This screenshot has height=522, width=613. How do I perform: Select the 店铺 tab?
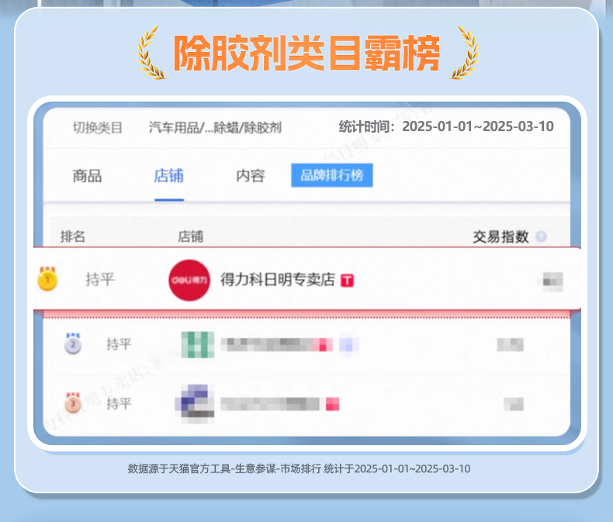(168, 176)
